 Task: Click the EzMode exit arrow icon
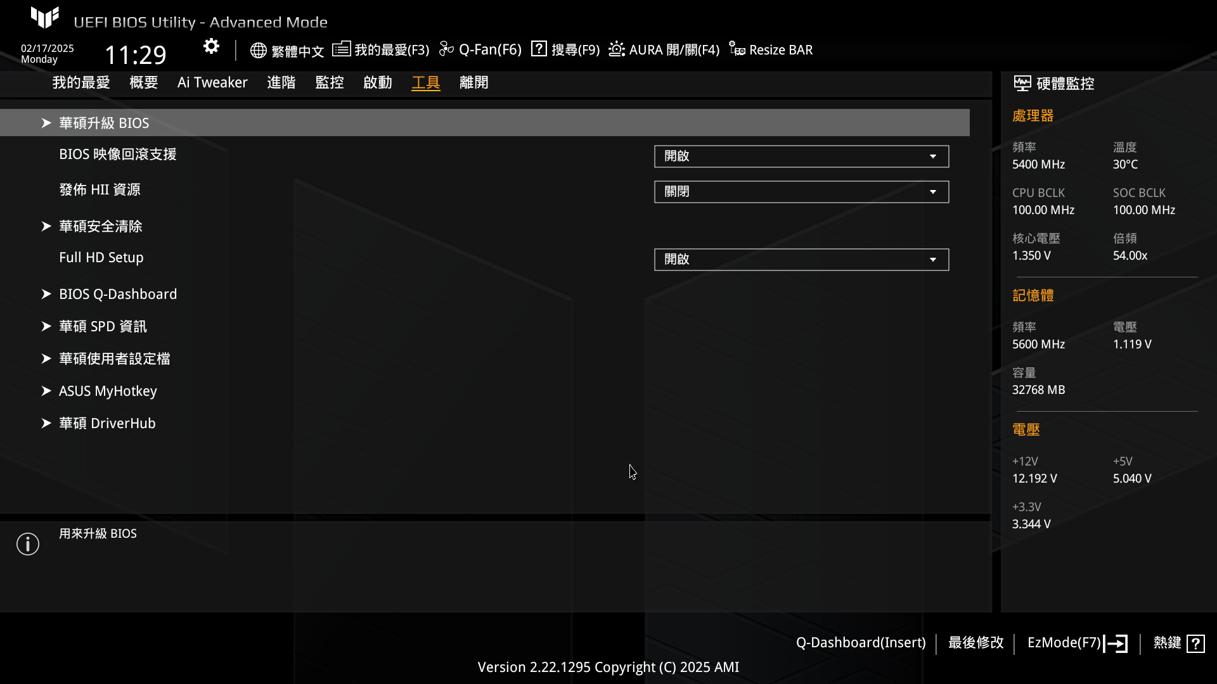1116,643
